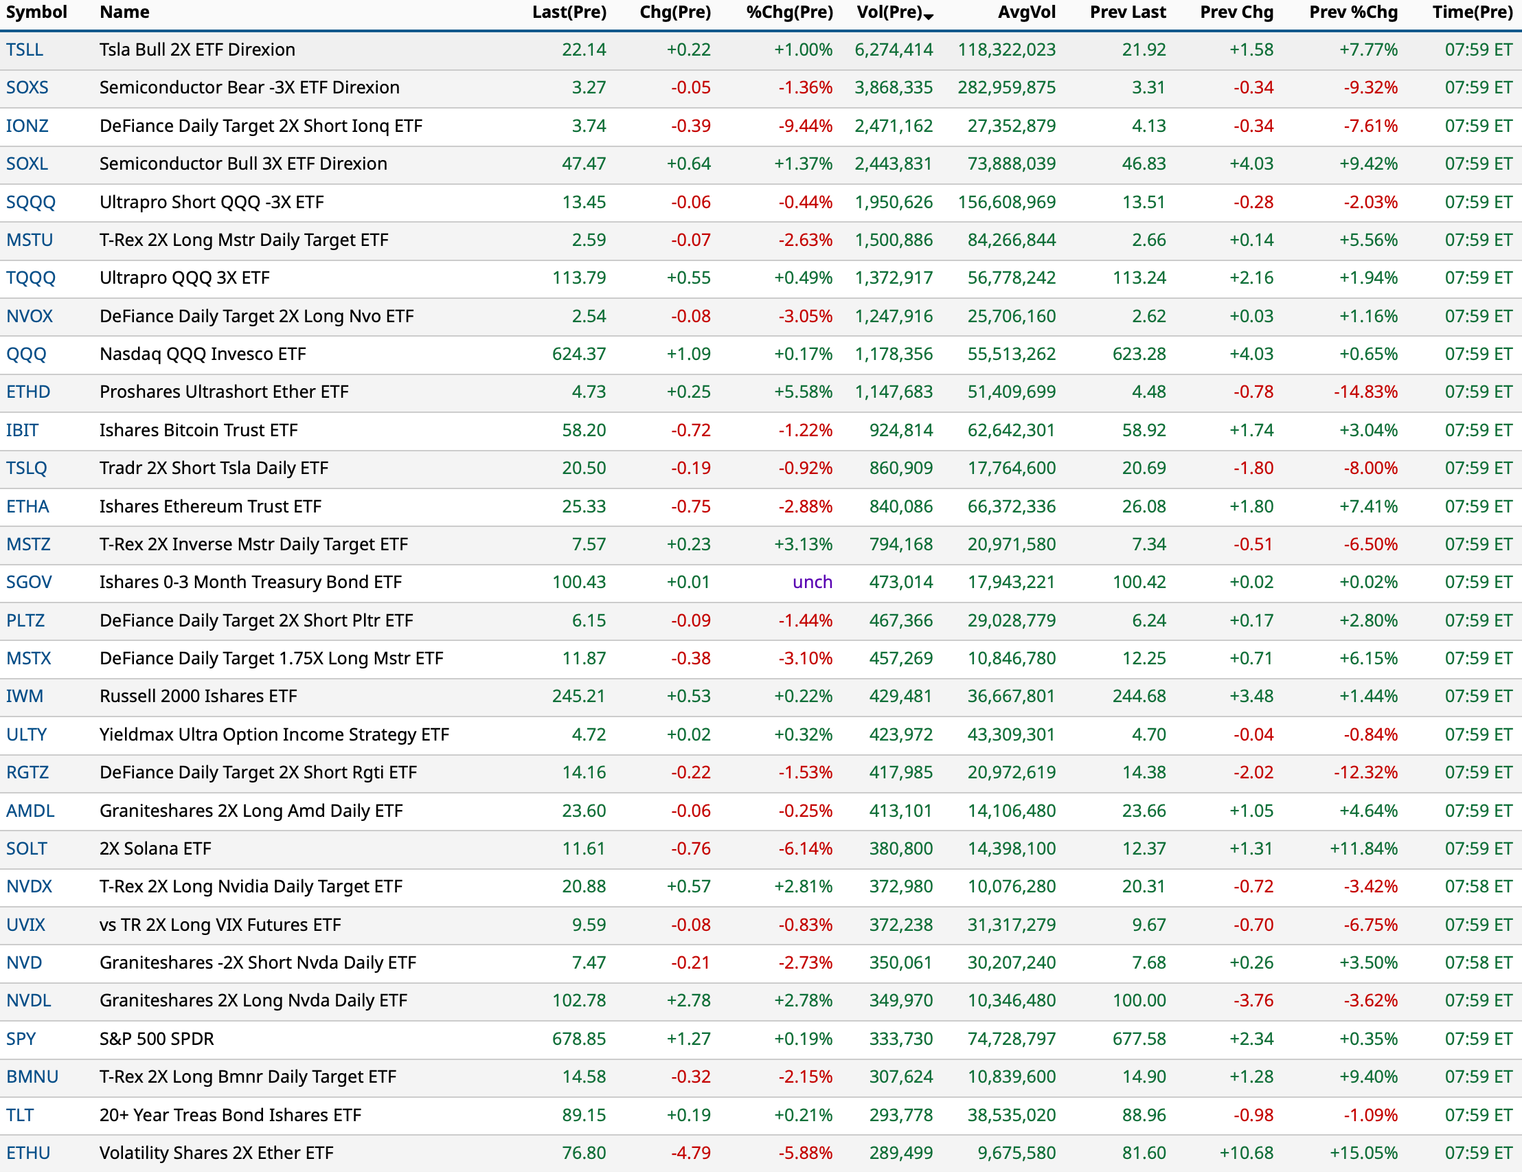This screenshot has height=1172, width=1522.
Task: Click the IONZ symbol link
Action: tap(27, 126)
